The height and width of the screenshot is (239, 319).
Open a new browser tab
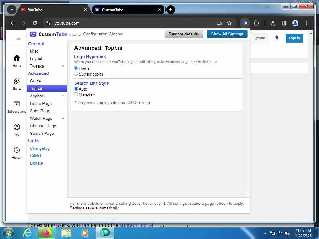(170, 10)
